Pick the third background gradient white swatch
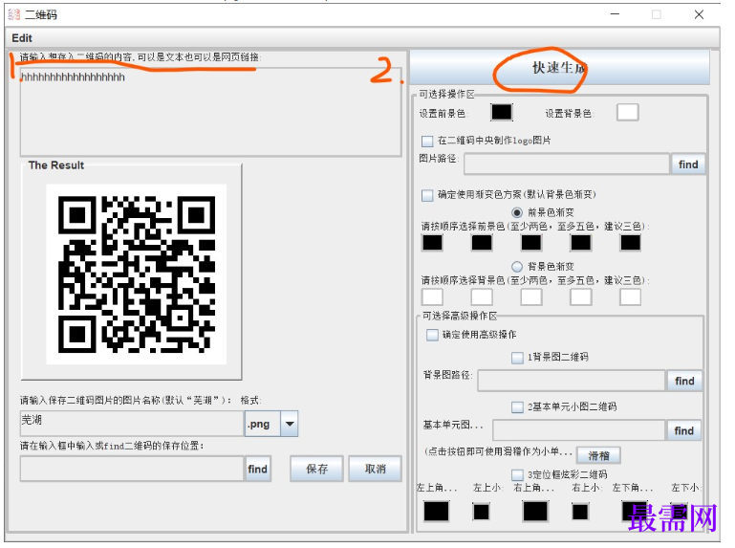This screenshot has height=548, width=735. (531, 297)
